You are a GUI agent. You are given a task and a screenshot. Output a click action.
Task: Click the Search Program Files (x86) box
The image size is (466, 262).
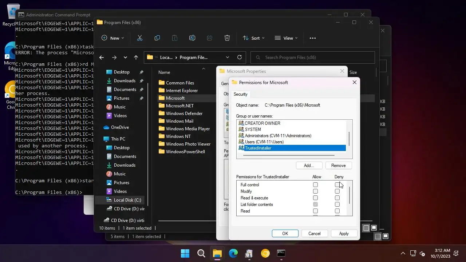[x=313, y=57]
